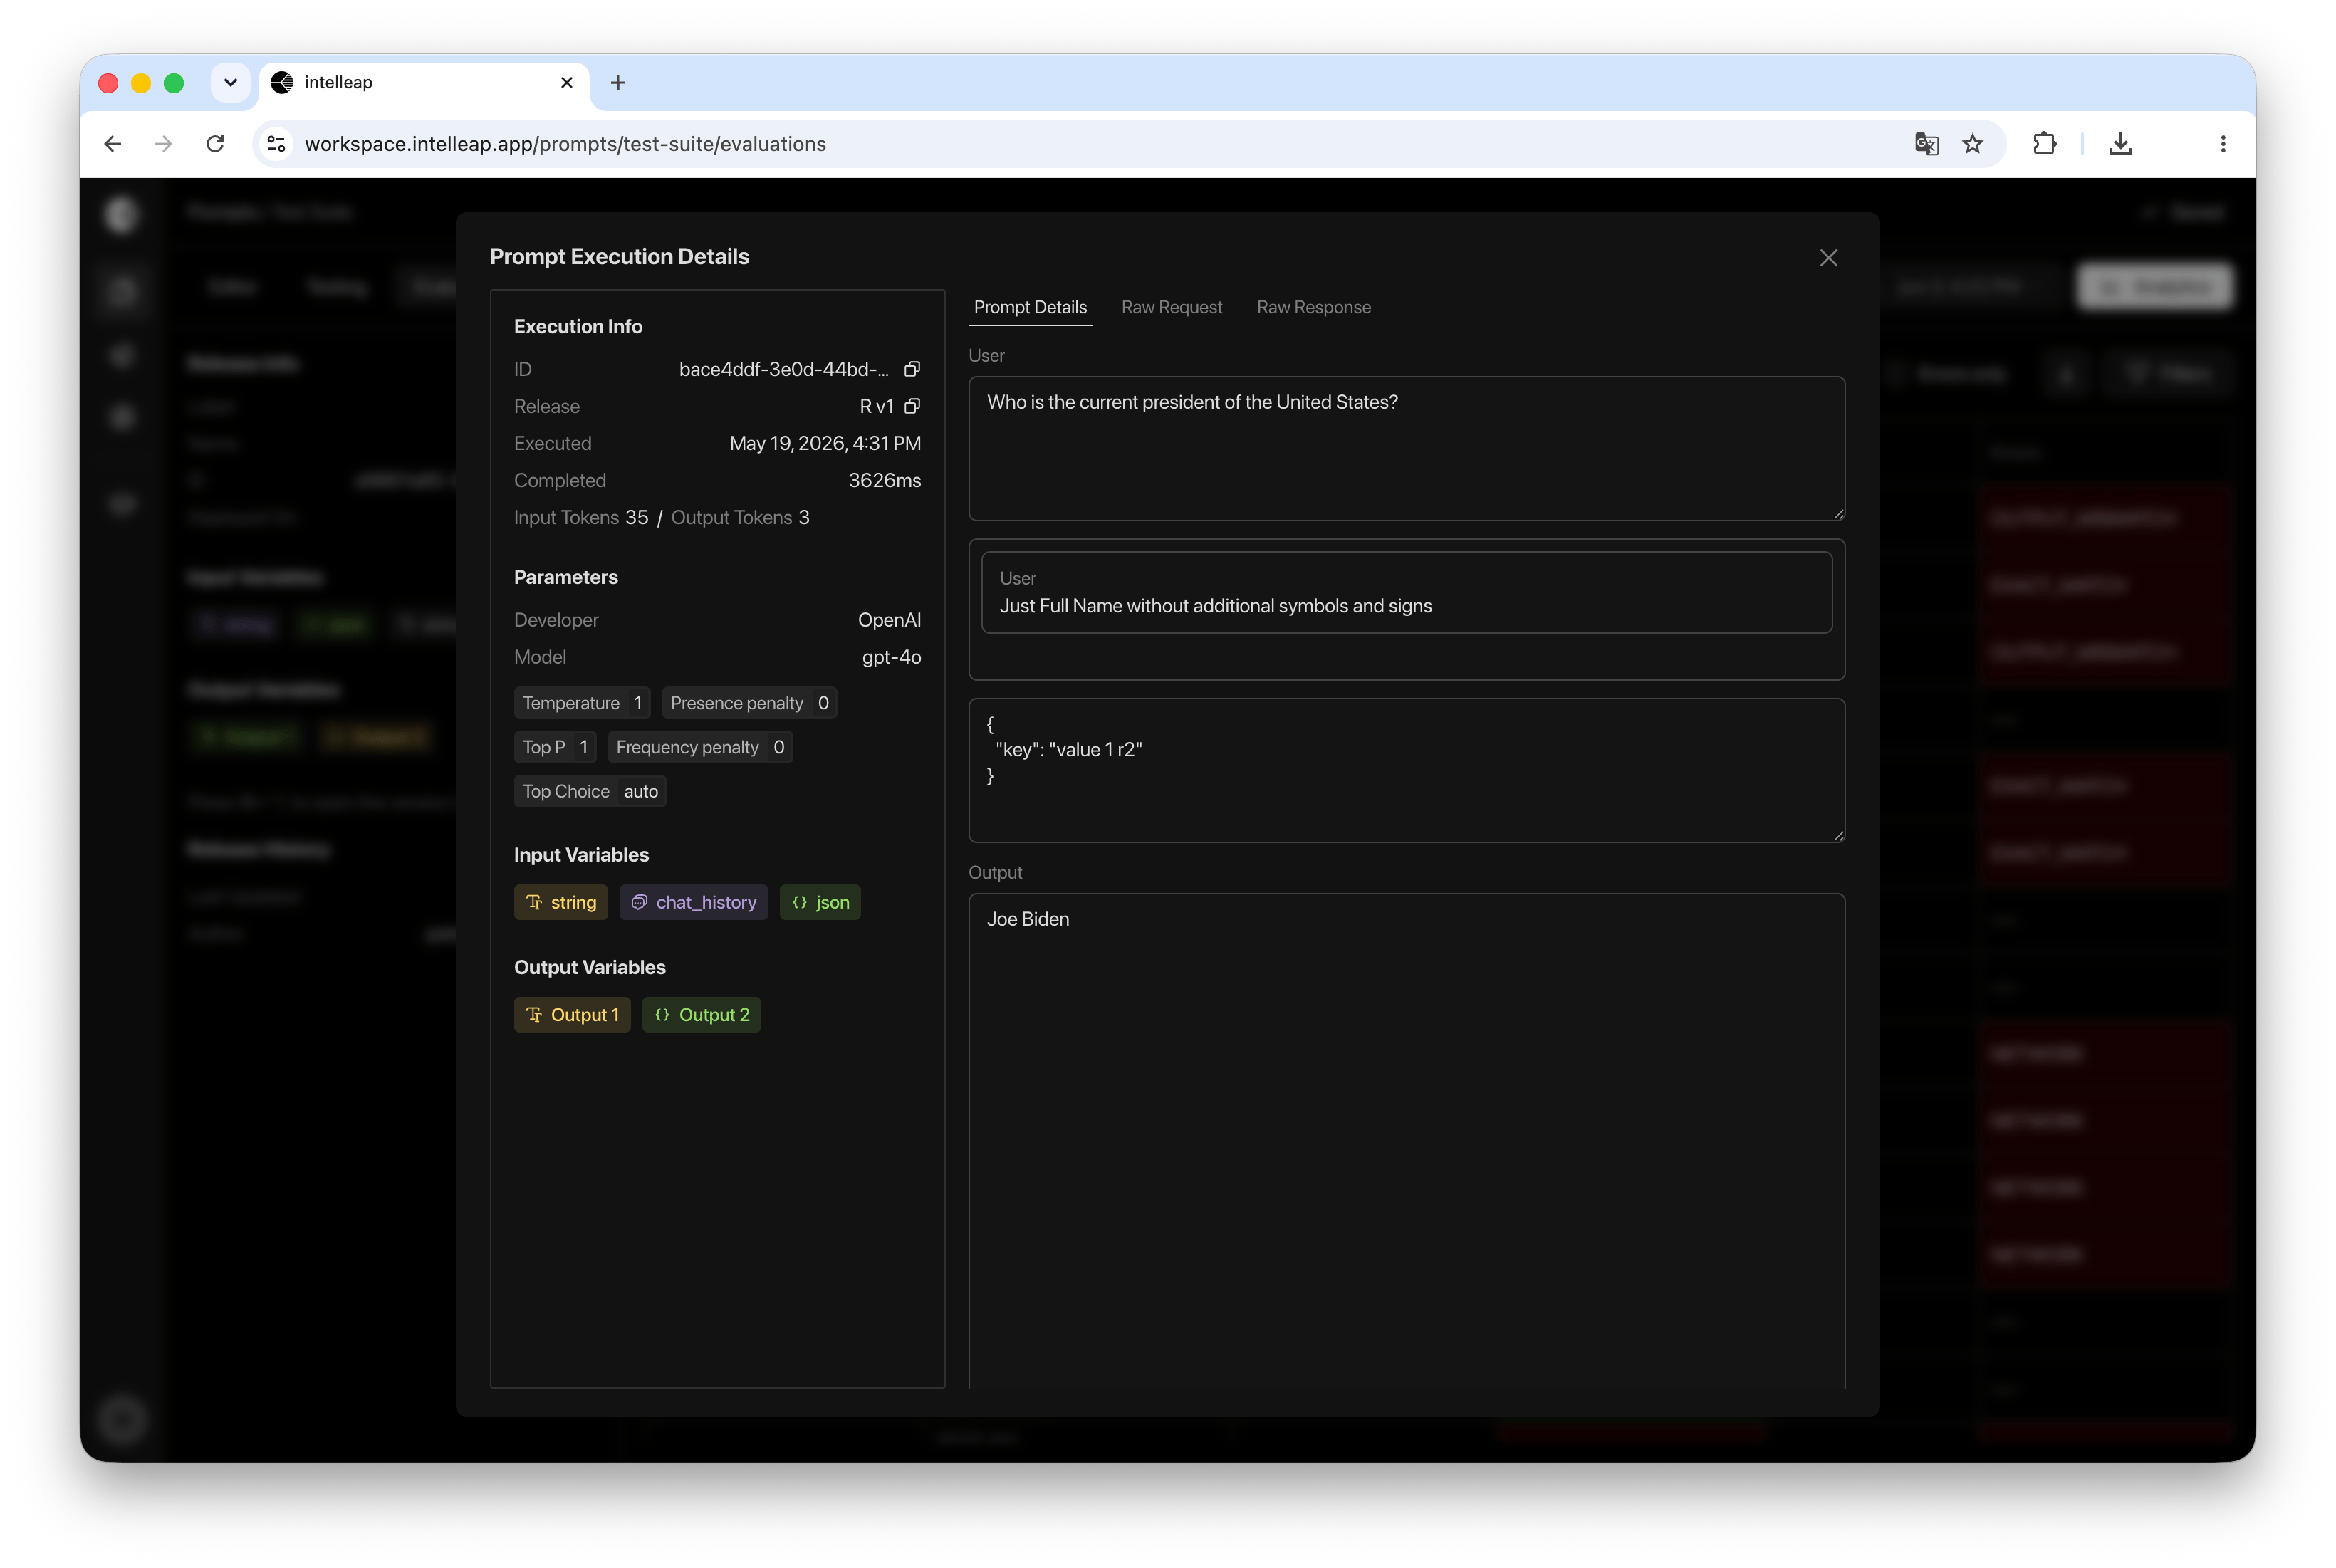Select the Prompt Details tab

1030,307
